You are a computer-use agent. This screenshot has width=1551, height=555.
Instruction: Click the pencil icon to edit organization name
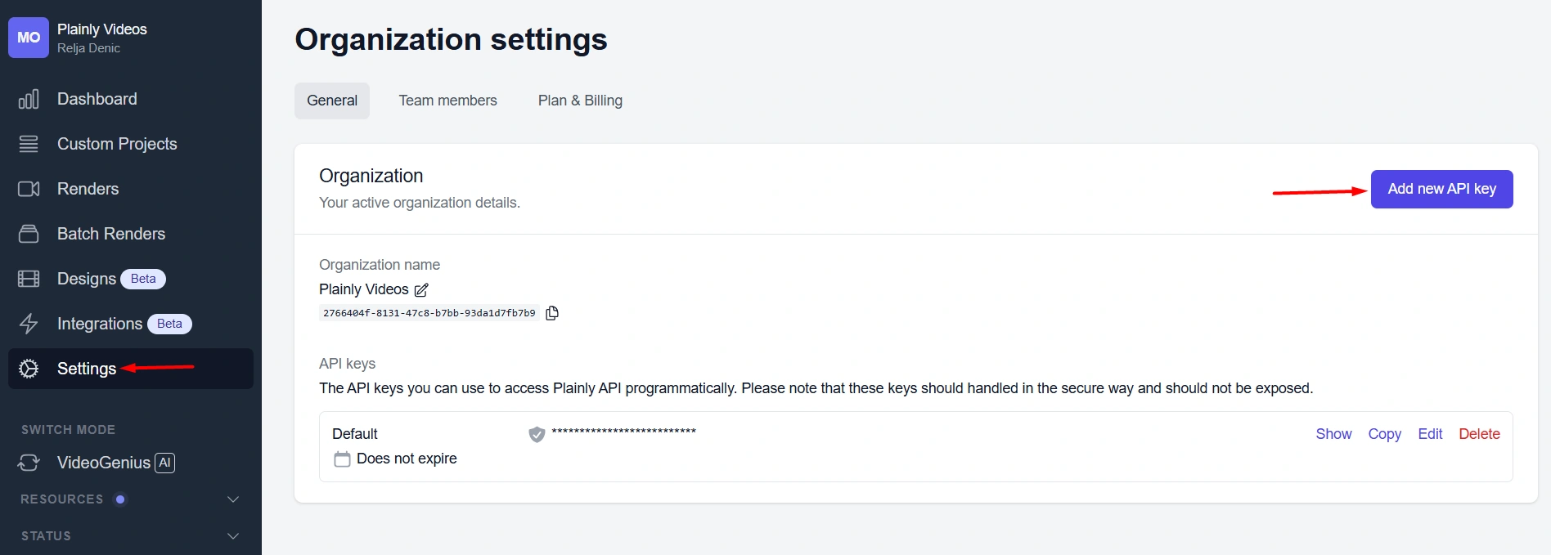421,290
